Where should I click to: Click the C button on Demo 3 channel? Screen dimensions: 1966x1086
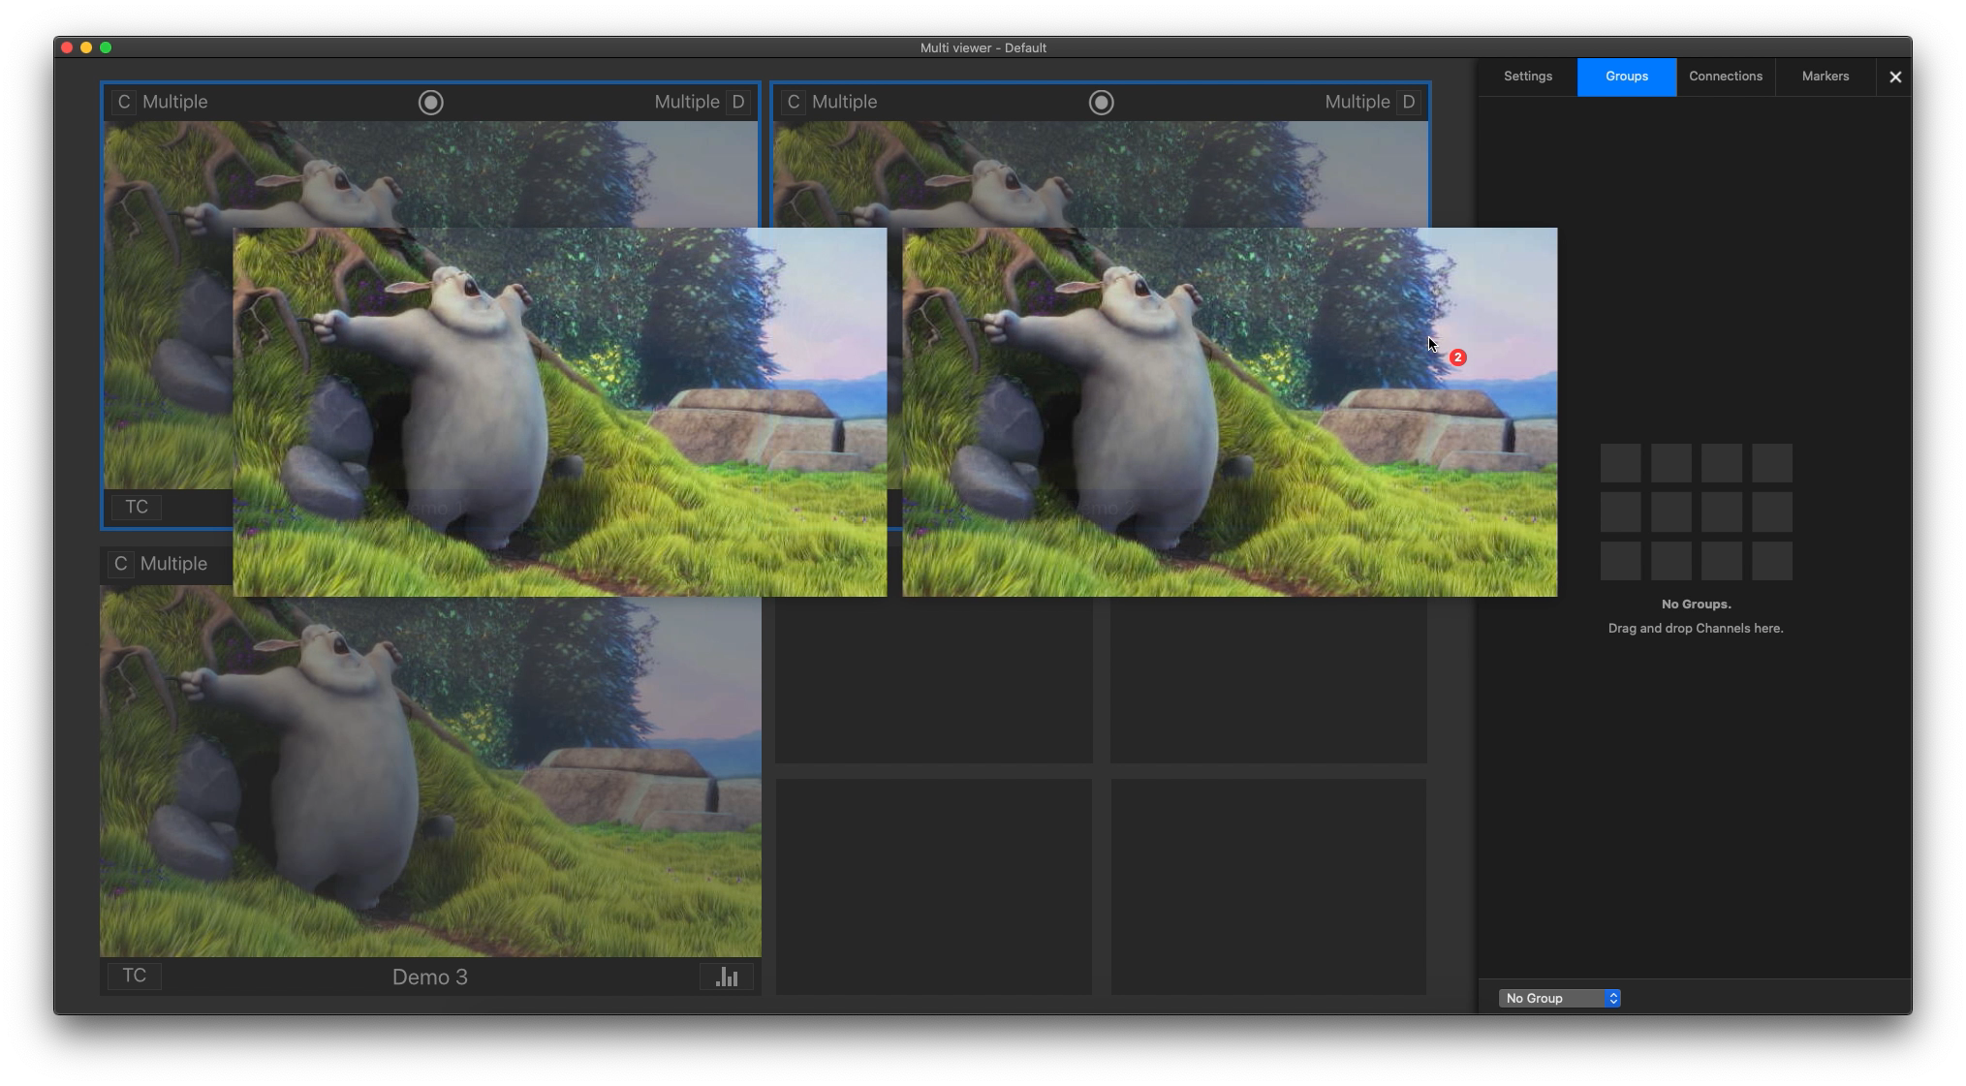120,564
